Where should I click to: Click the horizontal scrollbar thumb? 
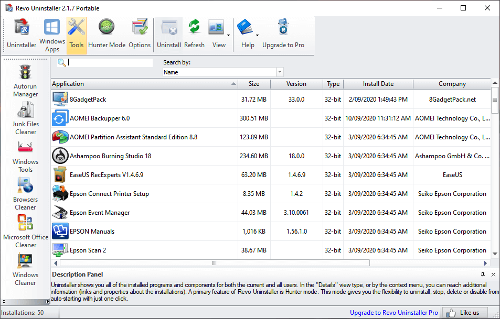215,263
